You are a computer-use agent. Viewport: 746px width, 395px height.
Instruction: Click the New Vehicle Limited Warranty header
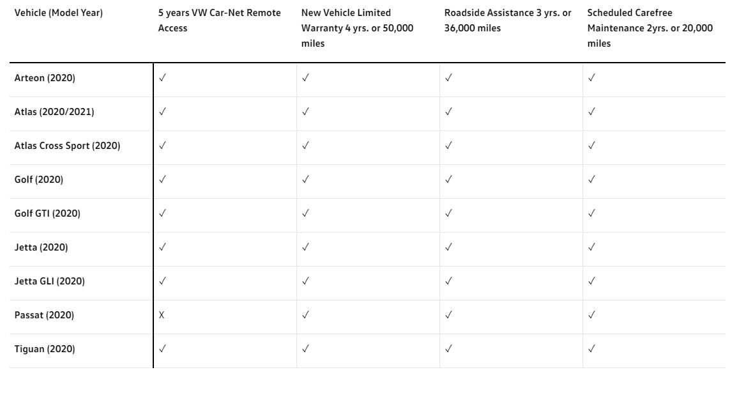point(357,28)
